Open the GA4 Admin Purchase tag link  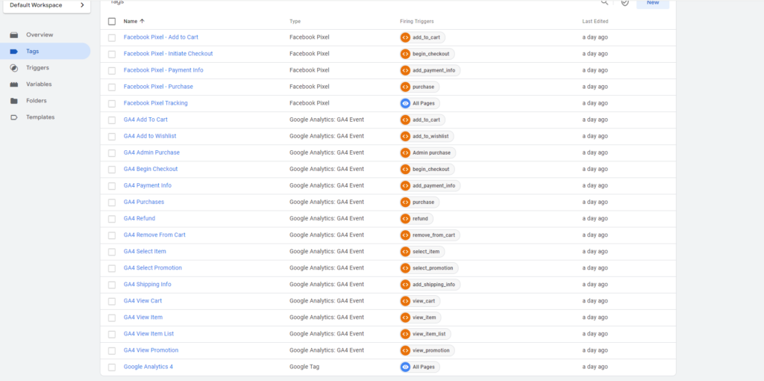pyautogui.click(x=151, y=152)
